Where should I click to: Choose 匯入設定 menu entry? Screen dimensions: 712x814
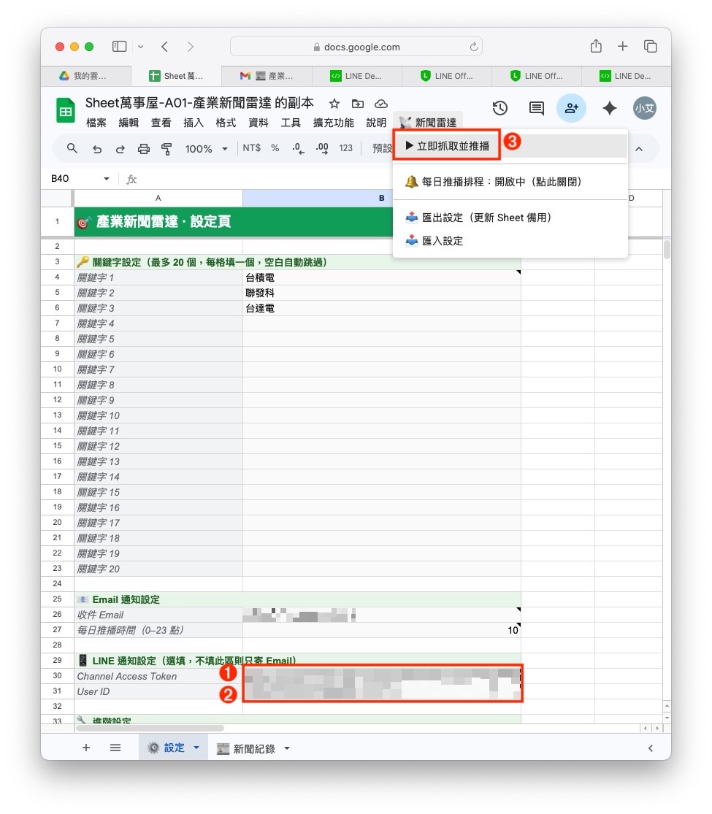click(x=510, y=241)
